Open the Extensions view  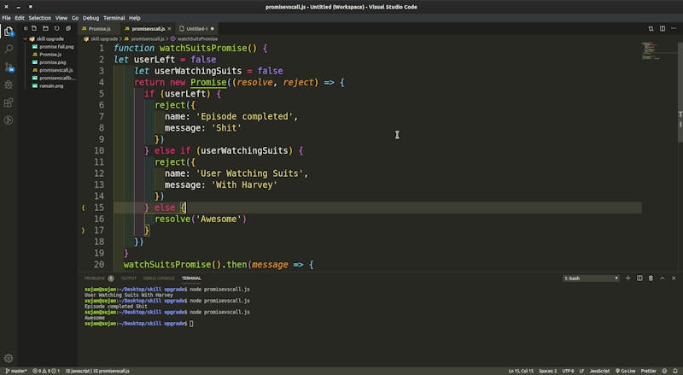click(x=9, y=103)
